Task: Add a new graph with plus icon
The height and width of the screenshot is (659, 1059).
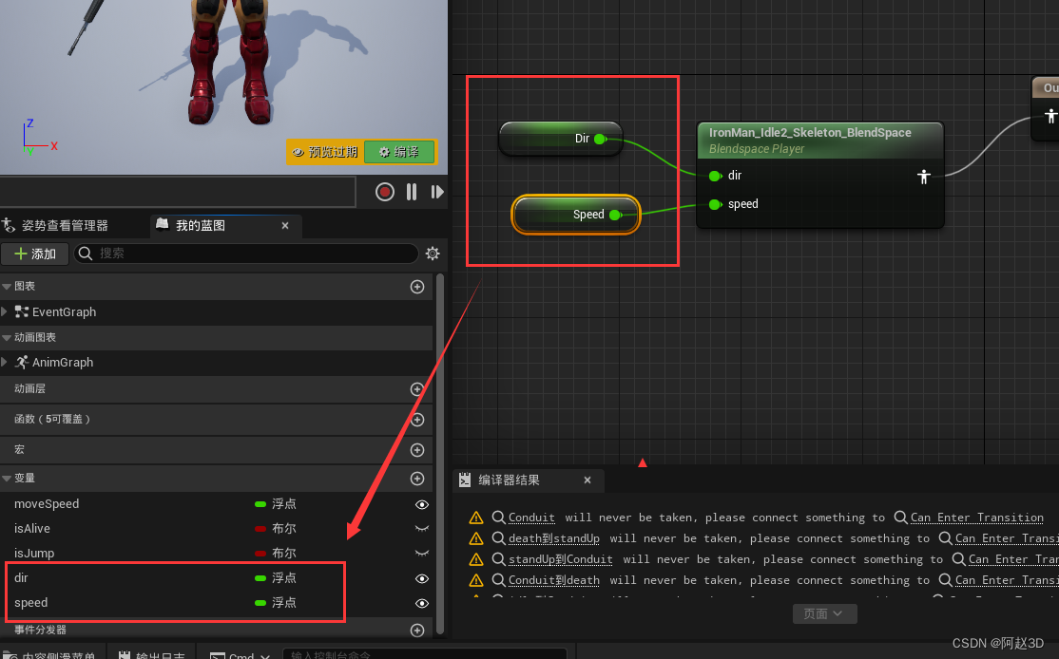Action: pyautogui.click(x=417, y=287)
